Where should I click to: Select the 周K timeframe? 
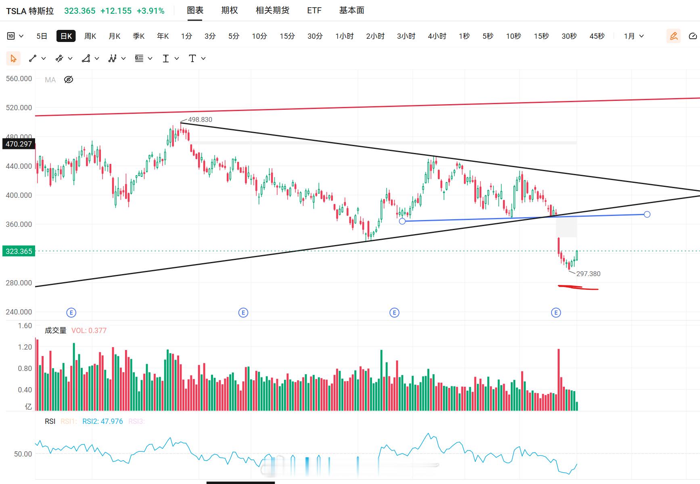(x=90, y=36)
